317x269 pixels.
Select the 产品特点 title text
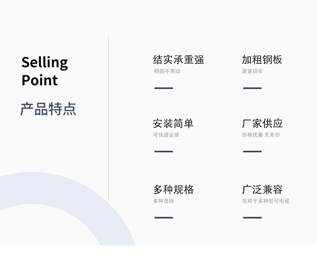[48, 109]
